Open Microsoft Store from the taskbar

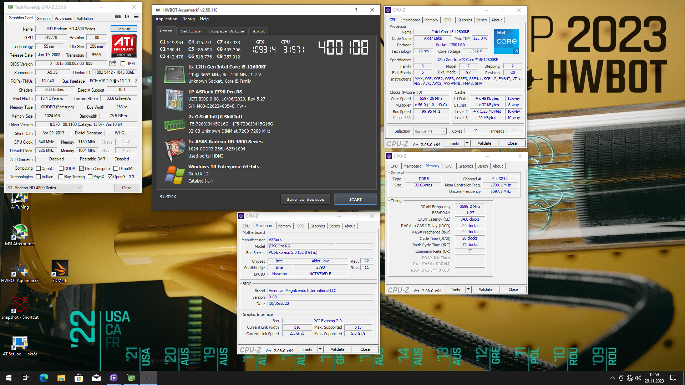click(78, 378)
